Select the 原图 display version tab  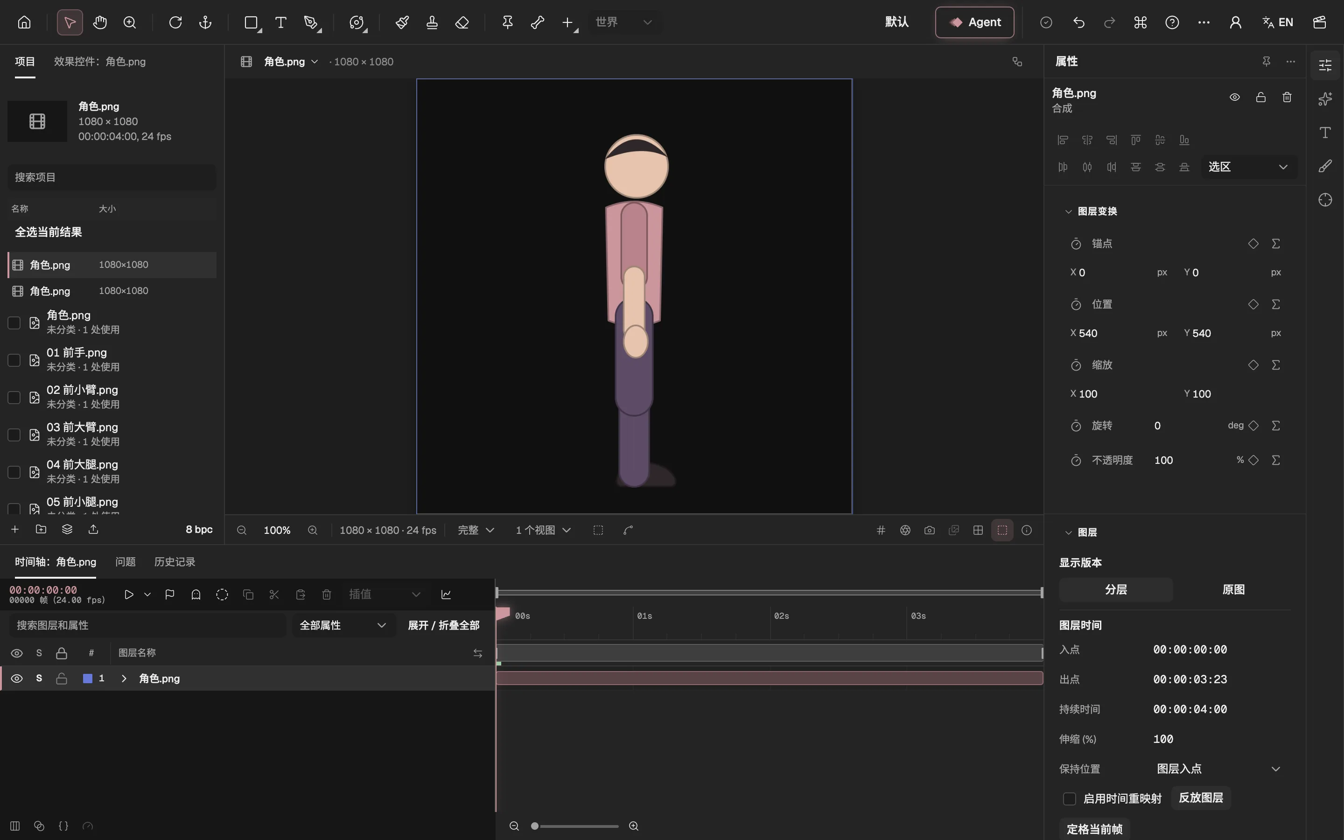coord(1233,589)
